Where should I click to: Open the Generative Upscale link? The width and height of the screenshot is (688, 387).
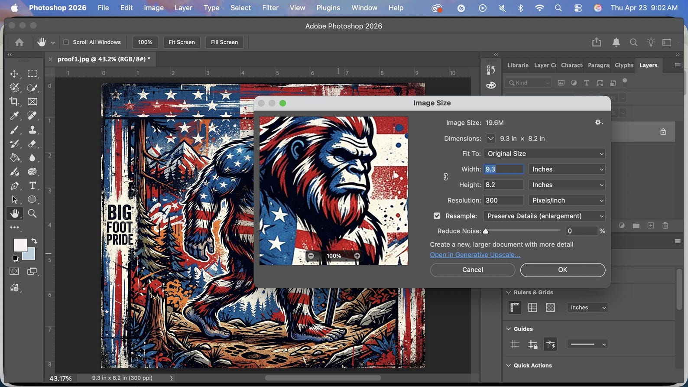pyautogui.click(x=475, y=255)
